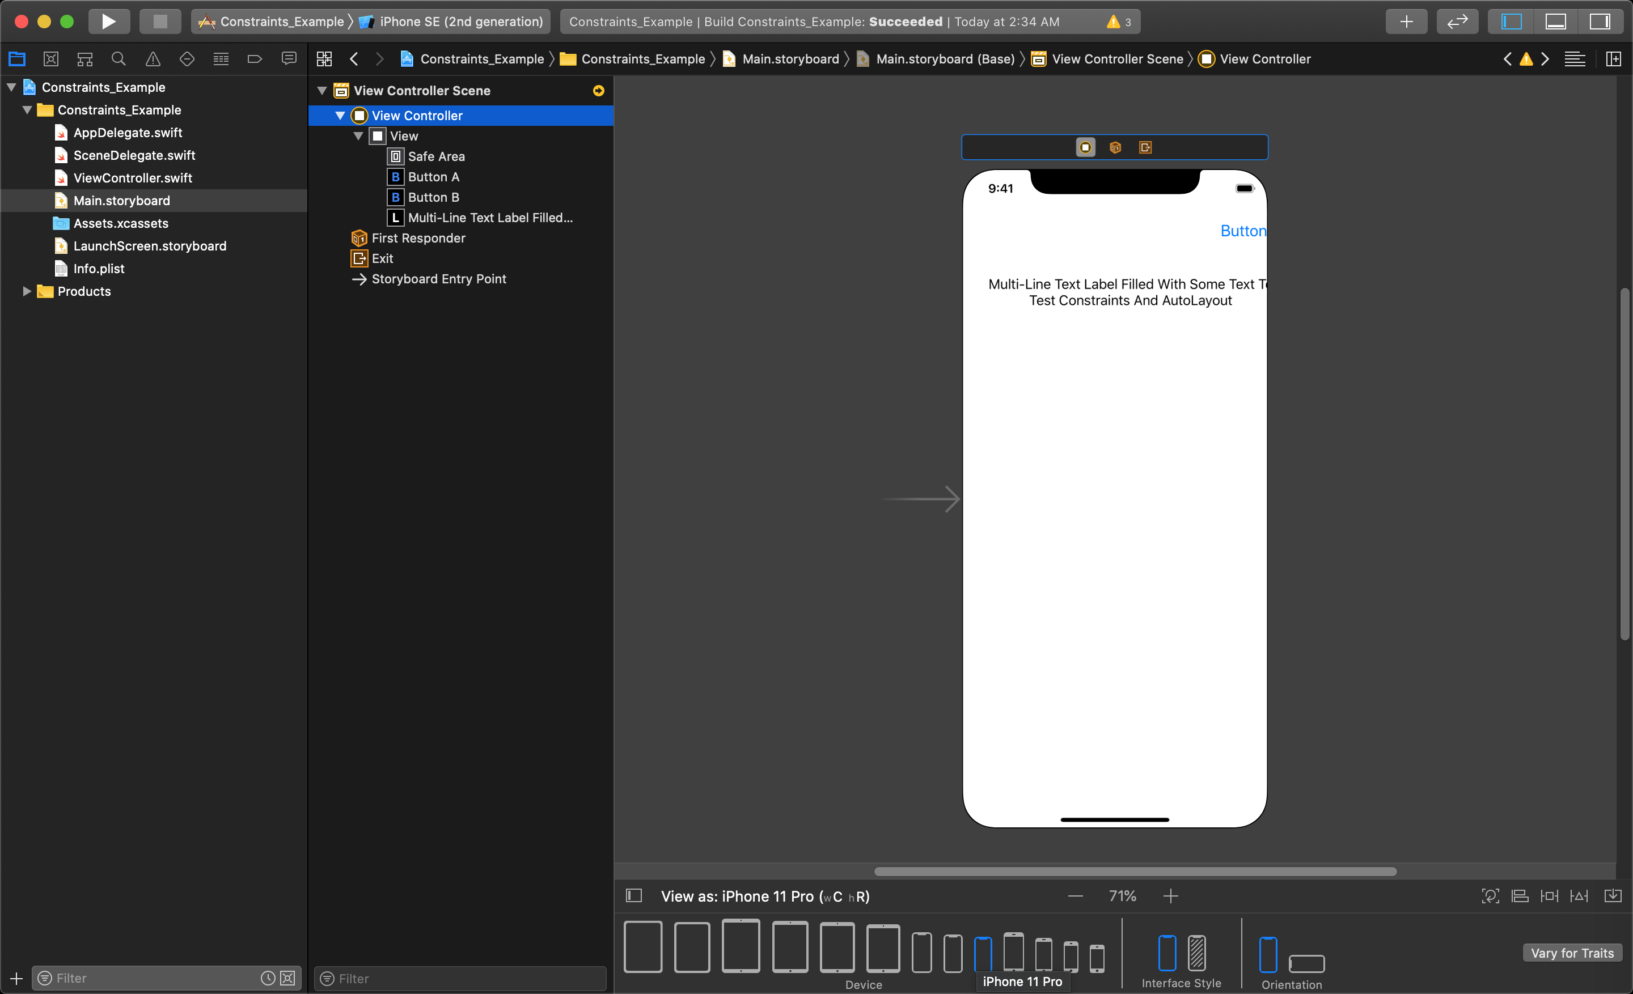Open the device selector dropdown at bottom

coord(764,895)
